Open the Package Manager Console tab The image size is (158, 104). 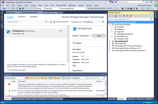click(x=21, y=99)
